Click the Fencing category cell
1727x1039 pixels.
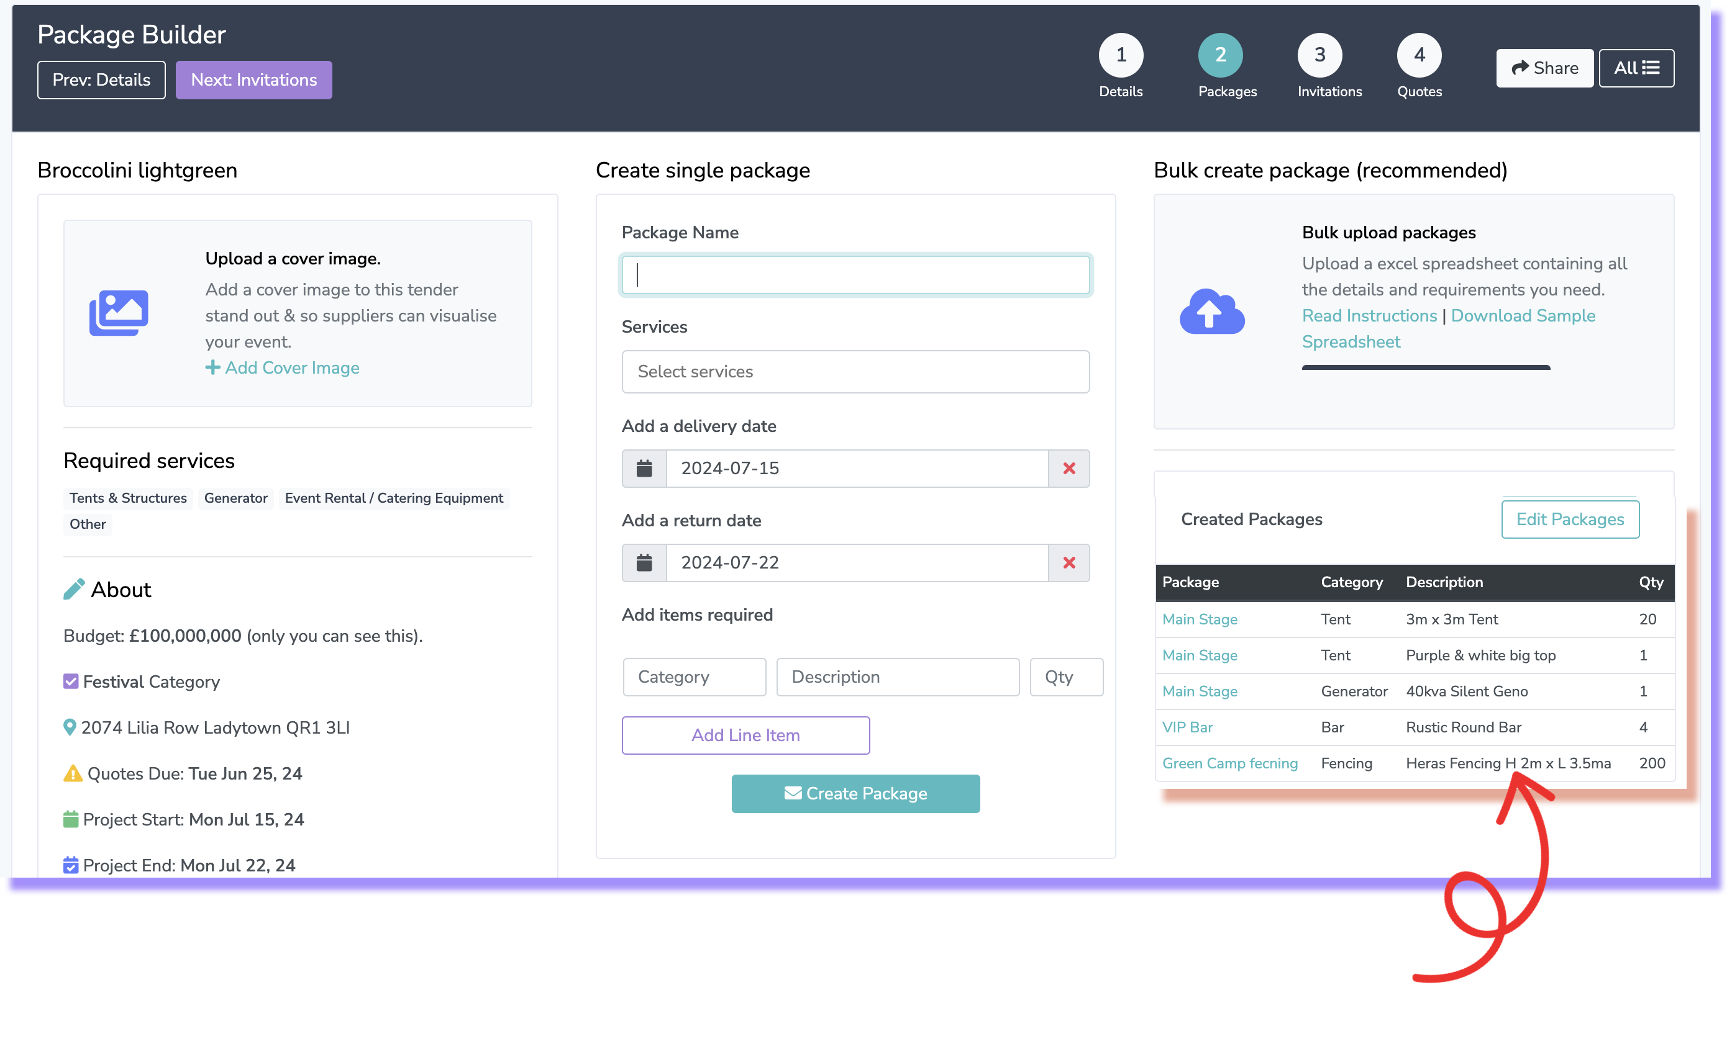point(1346,763)
